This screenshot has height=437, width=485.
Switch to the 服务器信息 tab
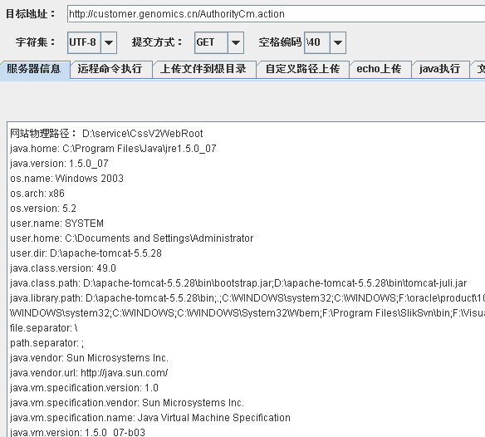[x=34, y=69]
